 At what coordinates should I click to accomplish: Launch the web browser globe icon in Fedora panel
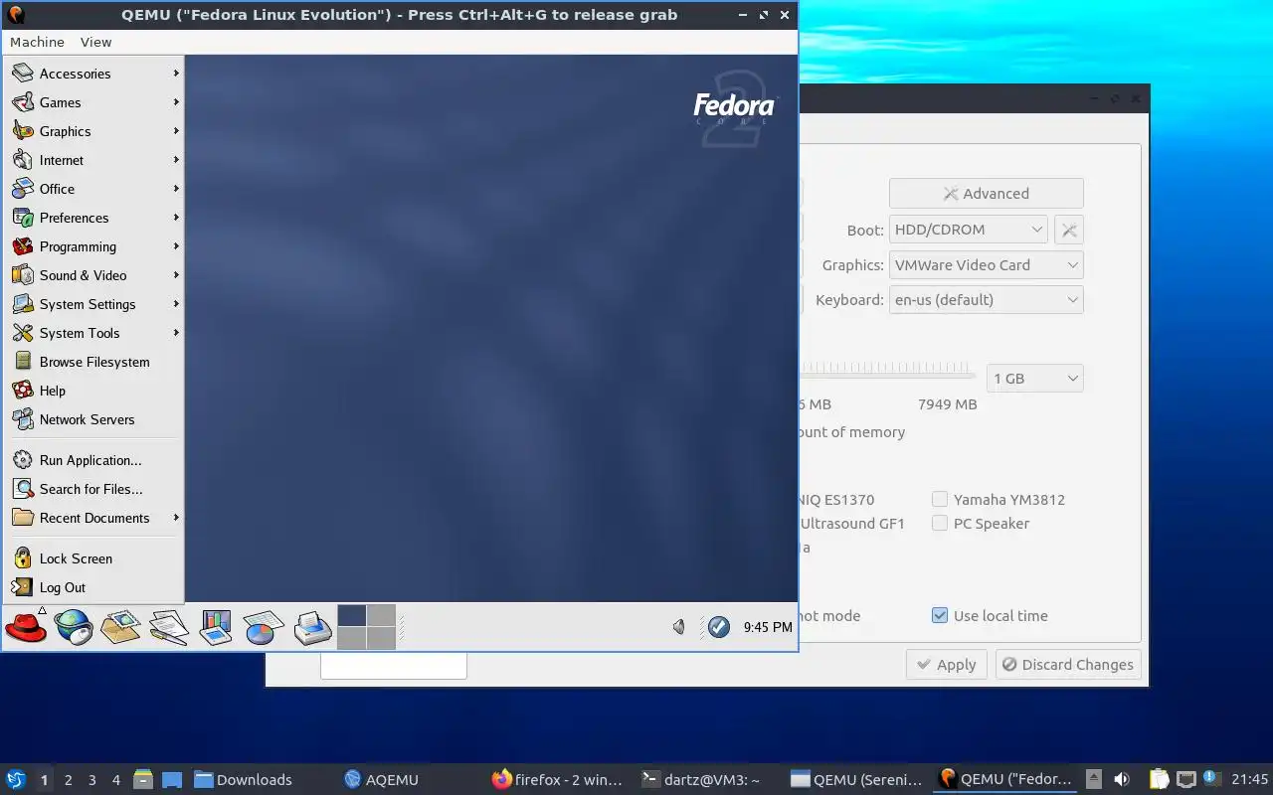[74, 627]
